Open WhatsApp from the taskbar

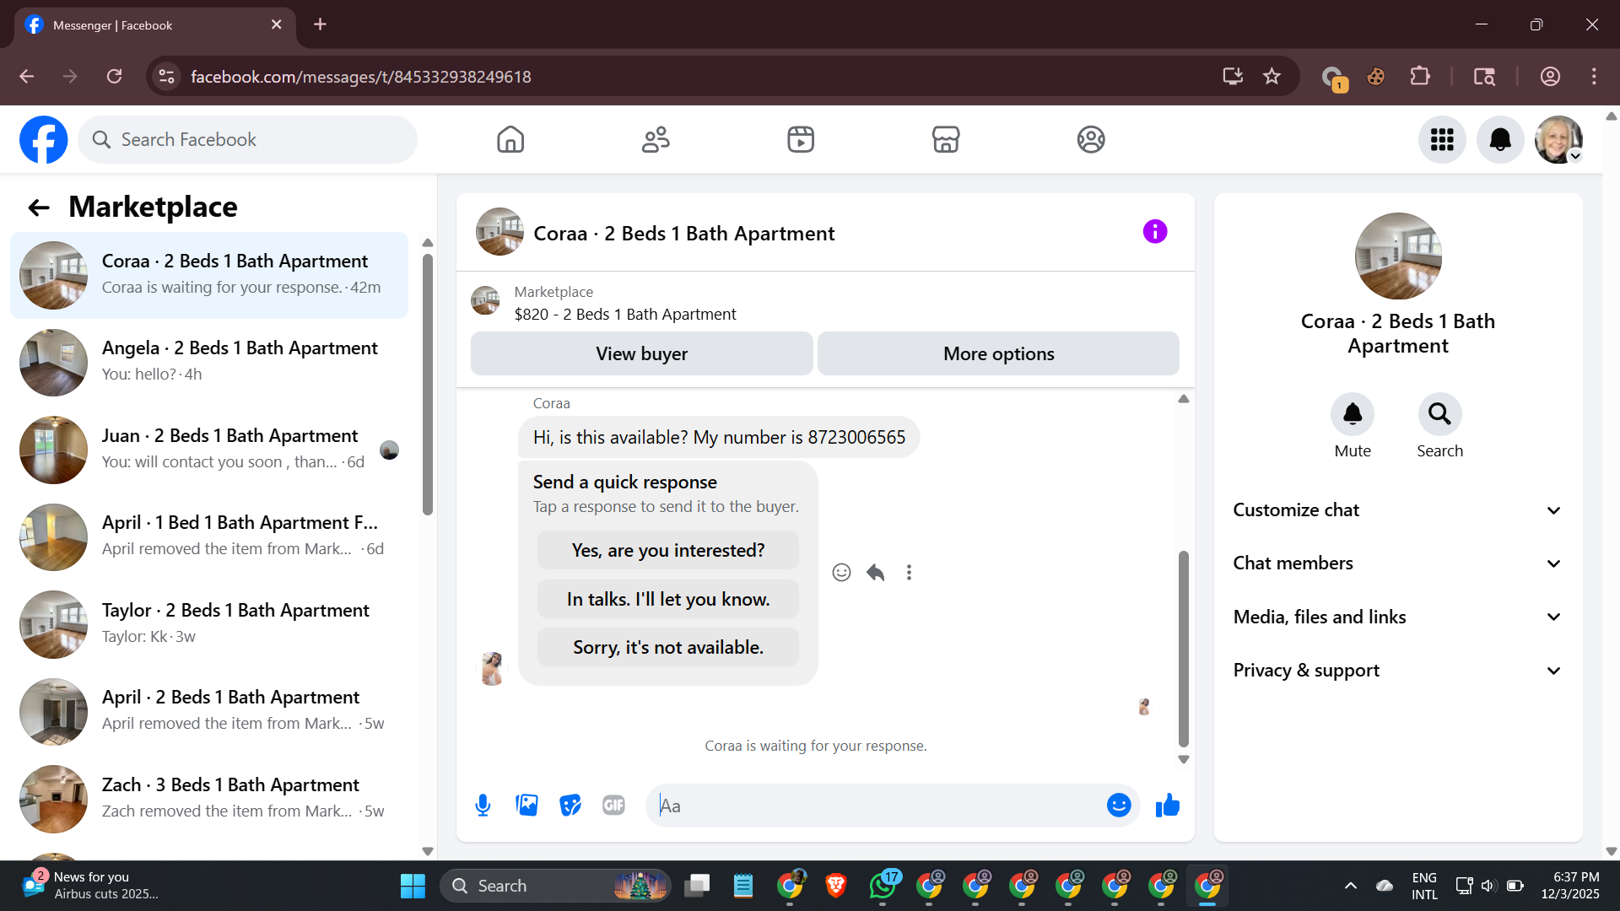click(883, 886)
